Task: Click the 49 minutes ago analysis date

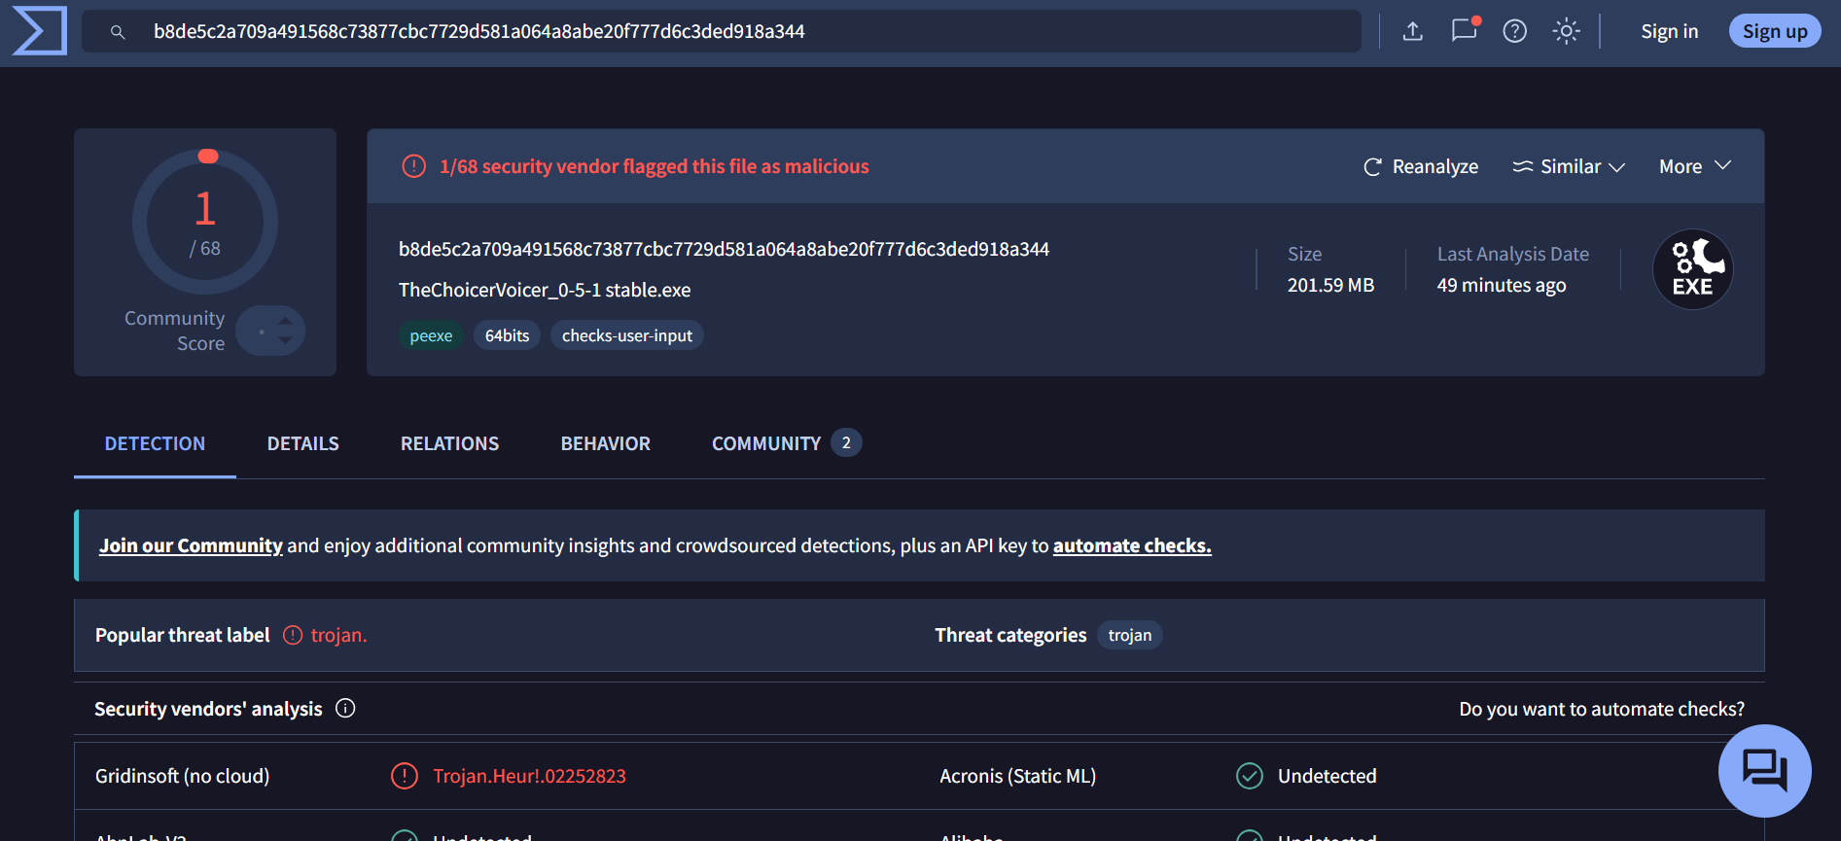Action: [1502, 285]
